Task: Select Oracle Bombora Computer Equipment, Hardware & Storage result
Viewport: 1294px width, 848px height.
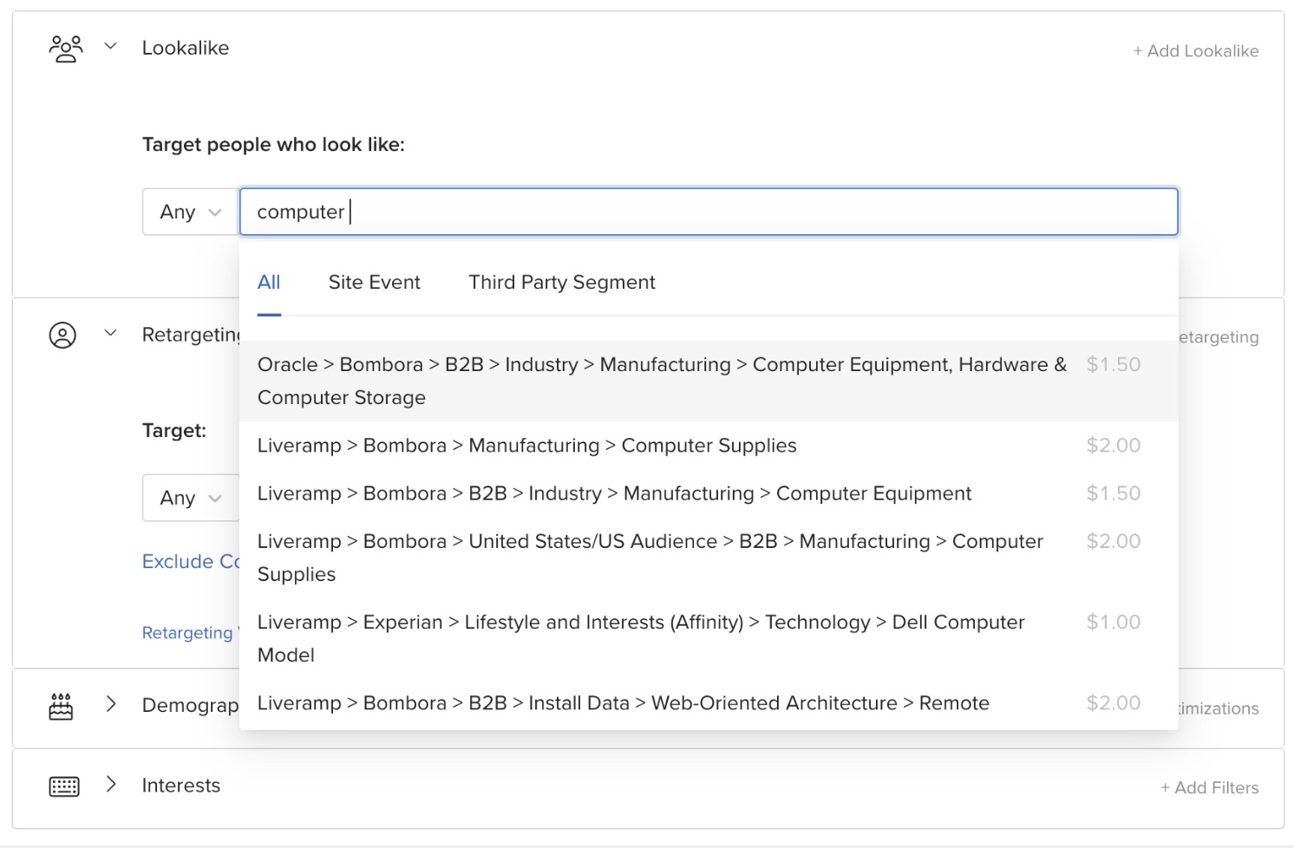Action: pos(663,381)
